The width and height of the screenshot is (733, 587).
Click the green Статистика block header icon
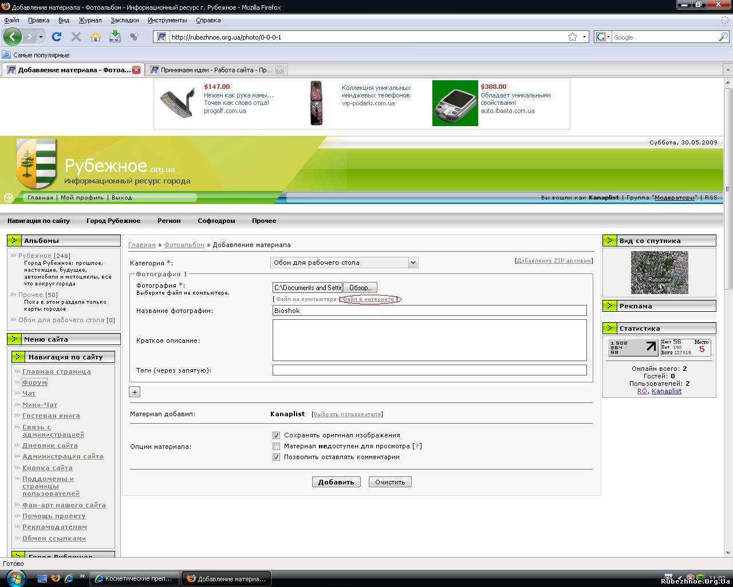coord(610,328)
